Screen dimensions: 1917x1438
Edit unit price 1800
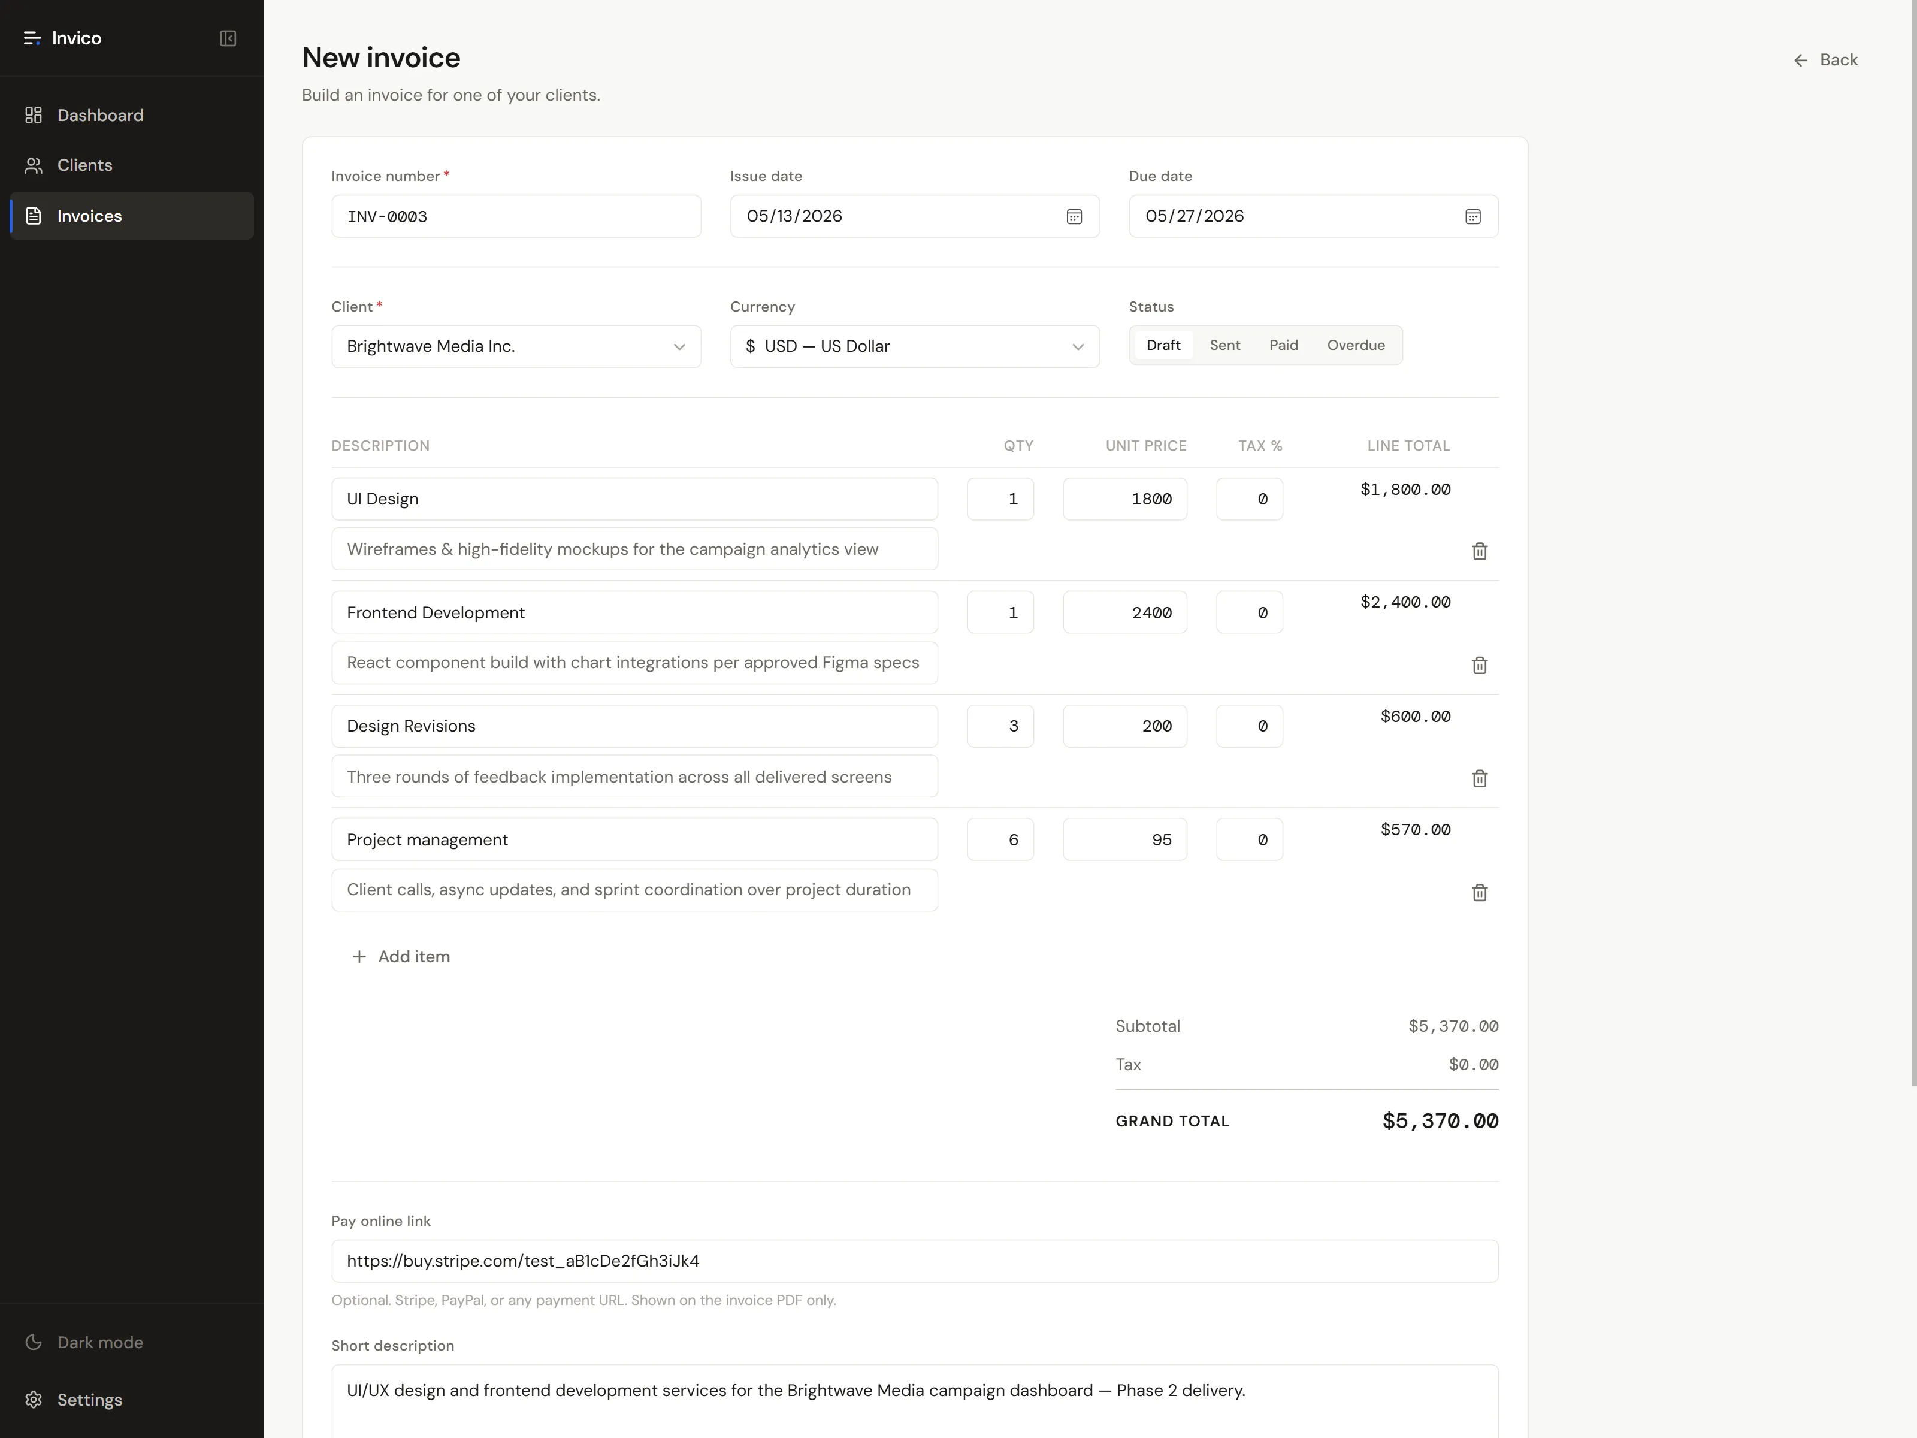coord(1125,499)
